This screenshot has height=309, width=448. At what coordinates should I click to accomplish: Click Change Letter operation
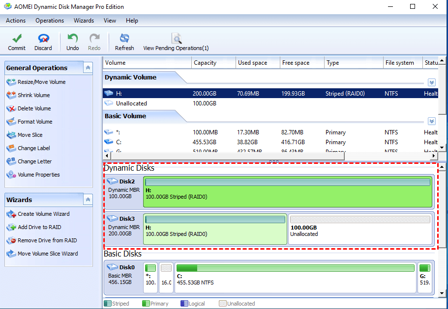click(x=34, y=161)
